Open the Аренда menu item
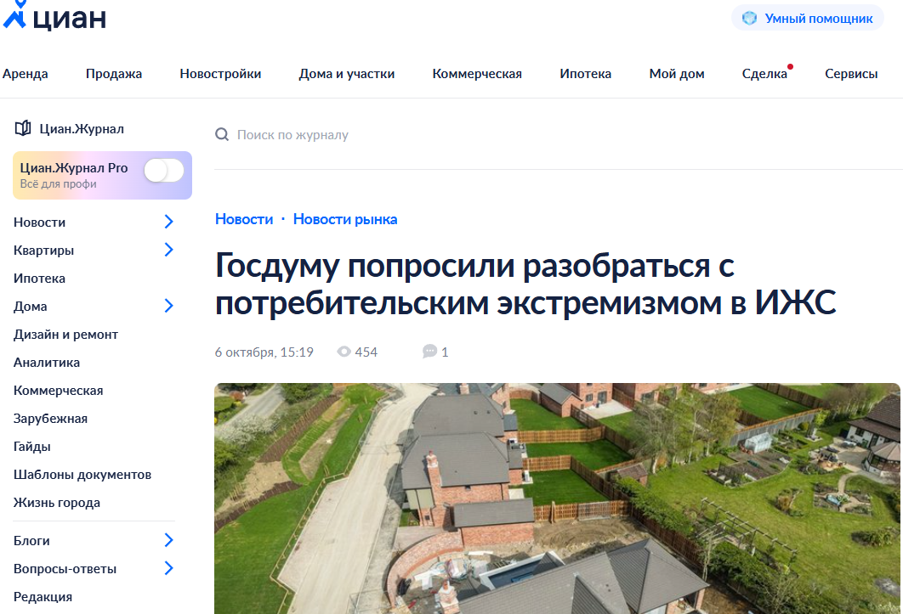This screenshot has width=903, height=614. [26, 74]
